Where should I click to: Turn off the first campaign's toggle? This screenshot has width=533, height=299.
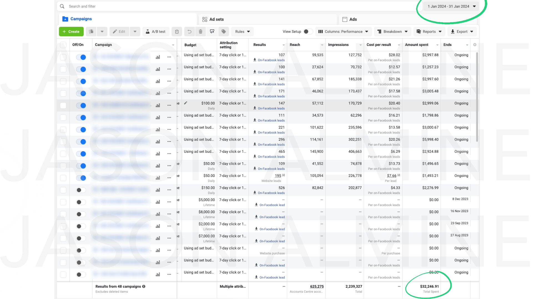tap(81, 57)
